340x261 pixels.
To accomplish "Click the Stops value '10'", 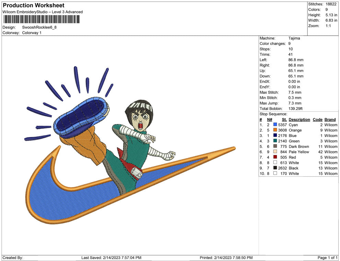I will (291, 49).
